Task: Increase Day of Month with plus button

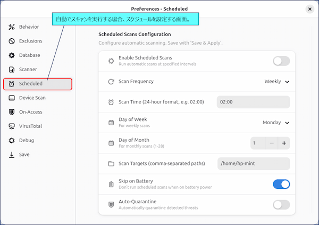Action: [284, 143]
